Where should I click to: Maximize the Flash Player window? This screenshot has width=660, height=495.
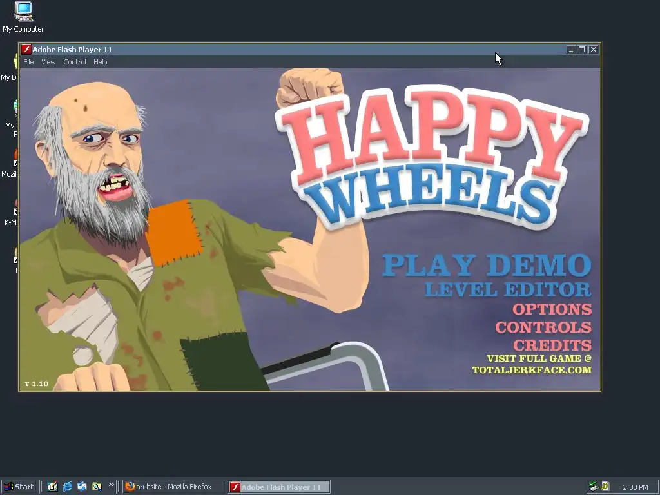(x=582, y=50)
